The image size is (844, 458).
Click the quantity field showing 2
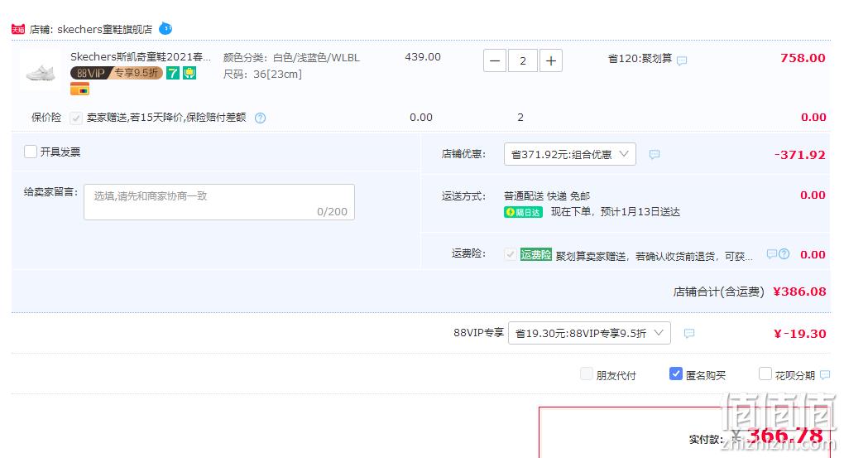click(523, 61)
